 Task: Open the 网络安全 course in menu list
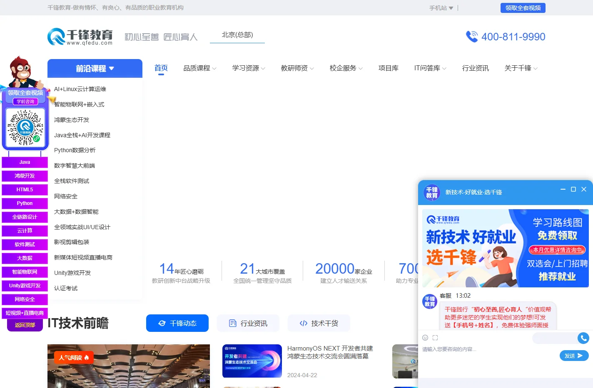(66, 196)
